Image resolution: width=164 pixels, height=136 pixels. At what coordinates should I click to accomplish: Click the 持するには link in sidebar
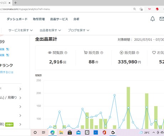(7, 72)
